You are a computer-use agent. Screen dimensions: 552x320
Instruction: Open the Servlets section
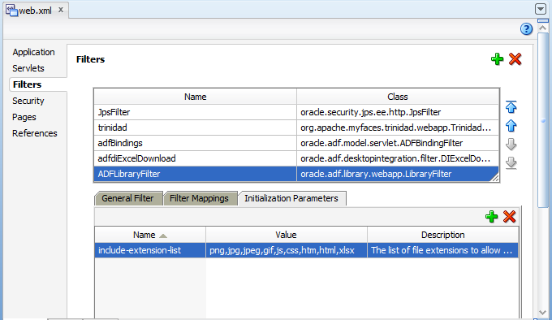28,68
